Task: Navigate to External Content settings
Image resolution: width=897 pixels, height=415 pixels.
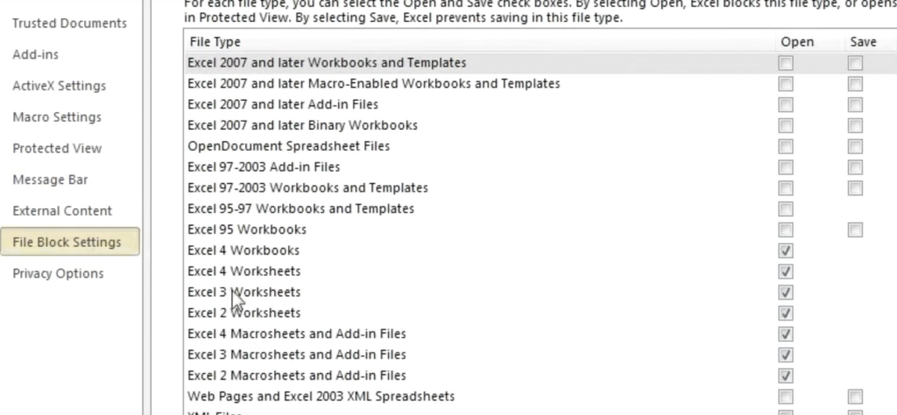Action: click(x=62, y=211)
